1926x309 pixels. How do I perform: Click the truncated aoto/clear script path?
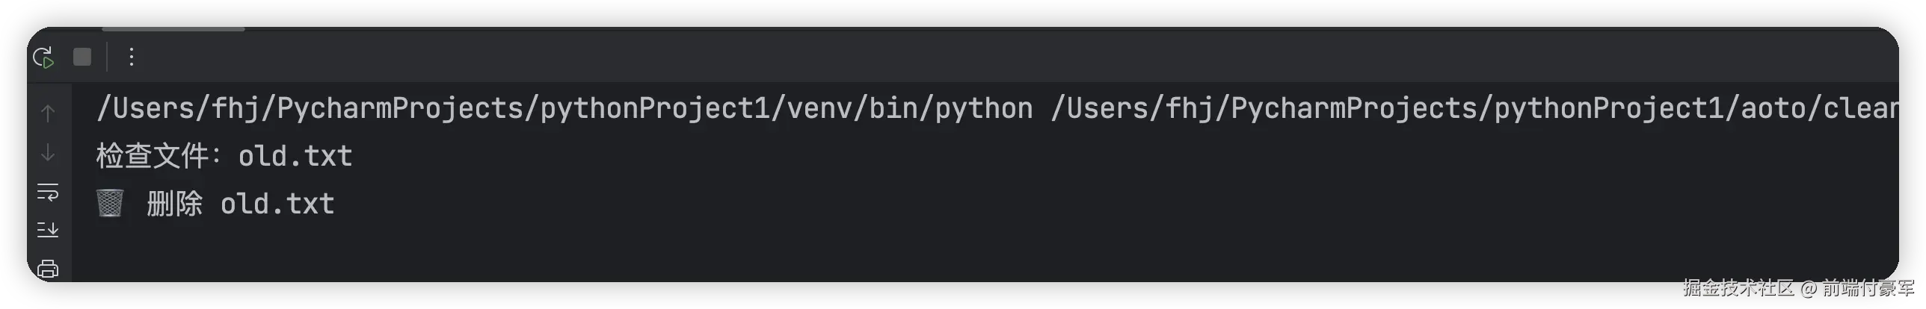coord(1473,109)
